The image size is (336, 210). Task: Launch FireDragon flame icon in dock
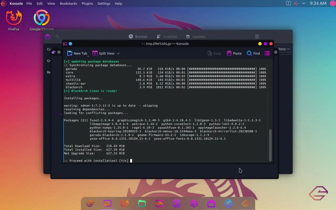(x=125, y=203)
